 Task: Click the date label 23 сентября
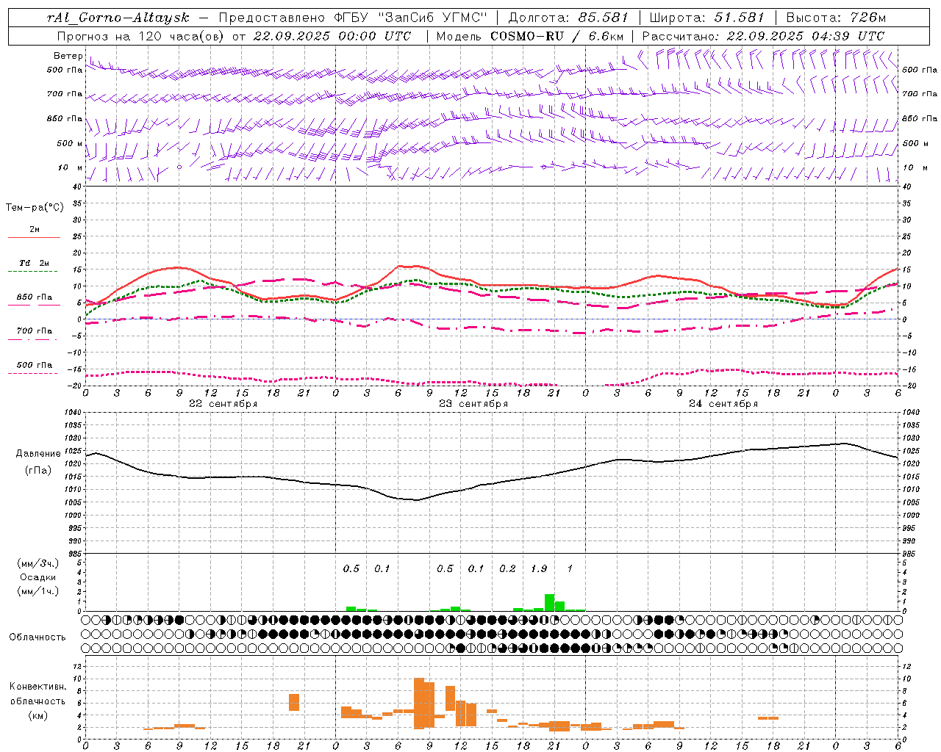(x=473, y=404)
